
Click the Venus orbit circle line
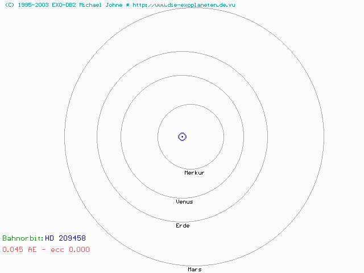click(x=121, y=136)
